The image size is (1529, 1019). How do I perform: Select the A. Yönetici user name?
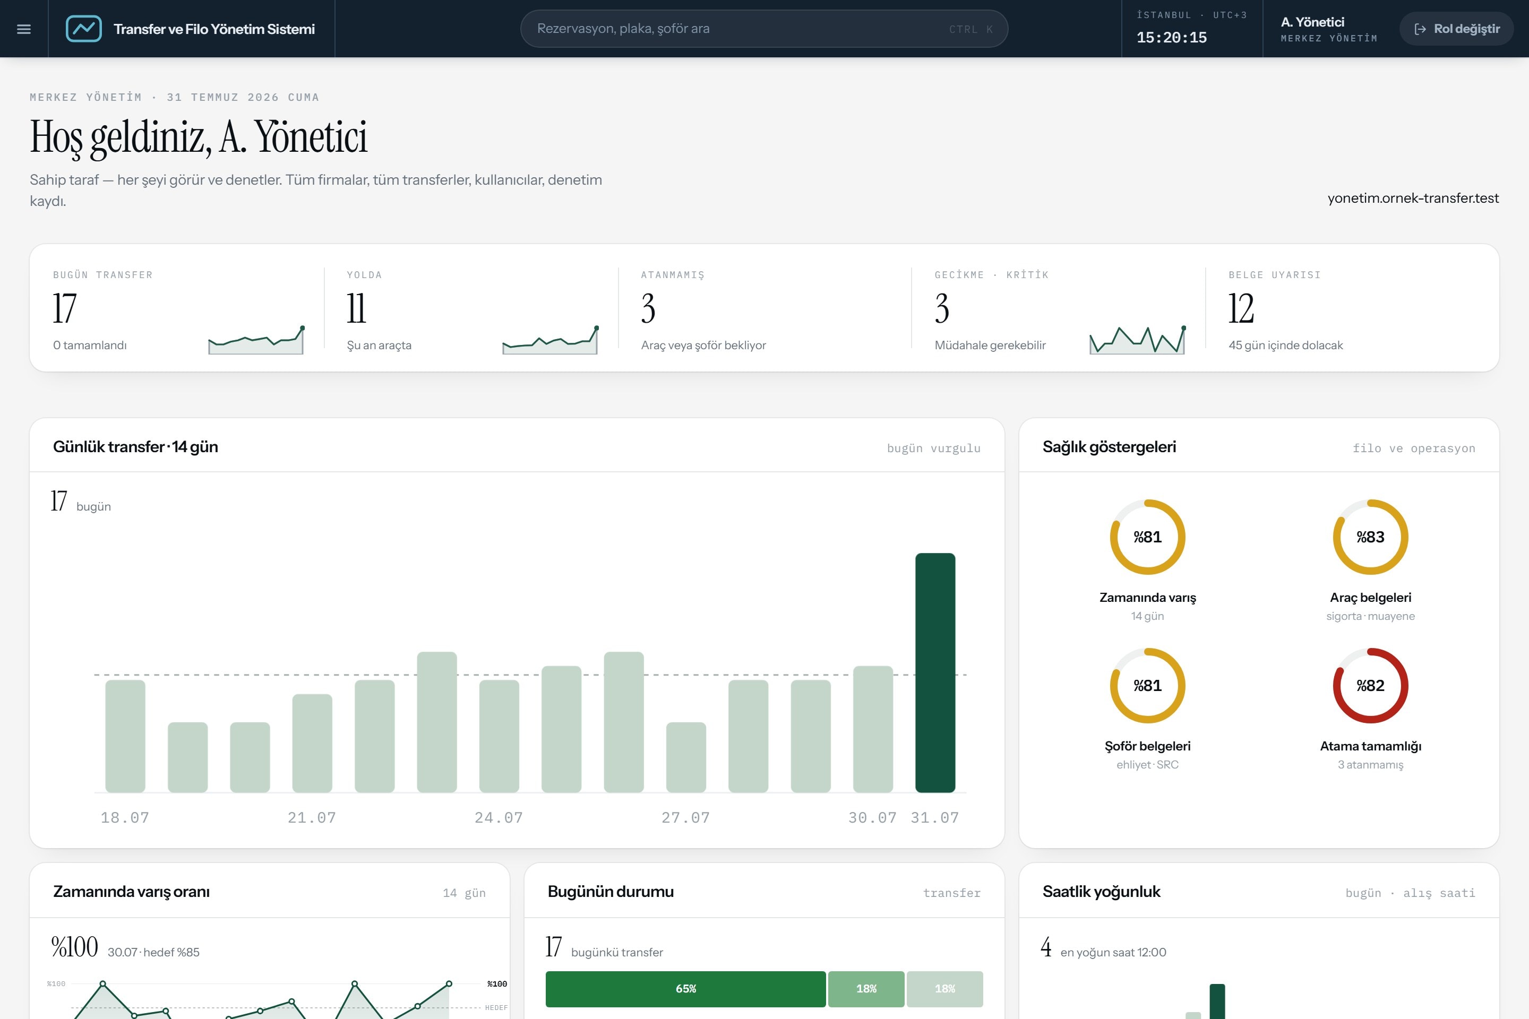pyautogui.click(x=1312, y=22)
